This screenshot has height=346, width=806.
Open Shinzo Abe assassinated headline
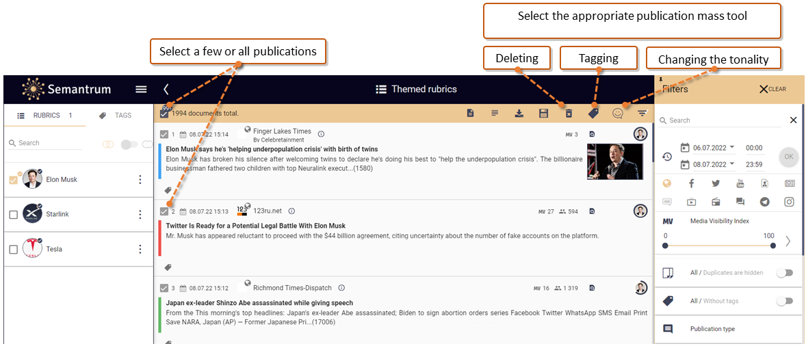(259, 303)
